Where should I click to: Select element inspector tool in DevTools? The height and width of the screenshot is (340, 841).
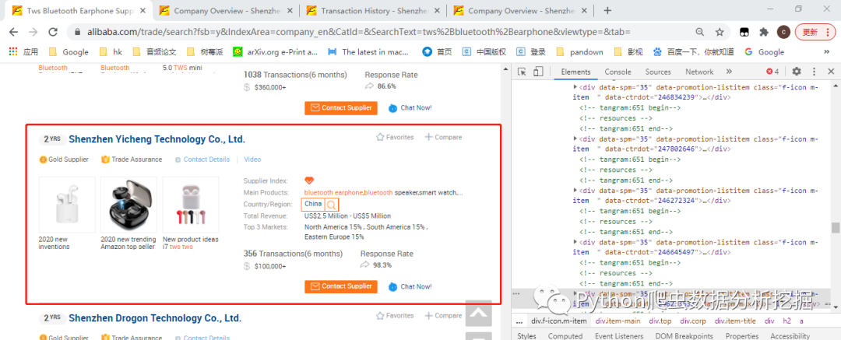coord(523,72)
